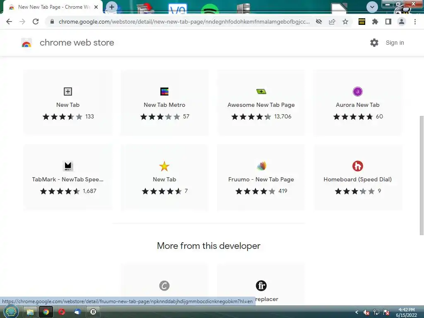Click the More from this developer heading

point(209,246)
